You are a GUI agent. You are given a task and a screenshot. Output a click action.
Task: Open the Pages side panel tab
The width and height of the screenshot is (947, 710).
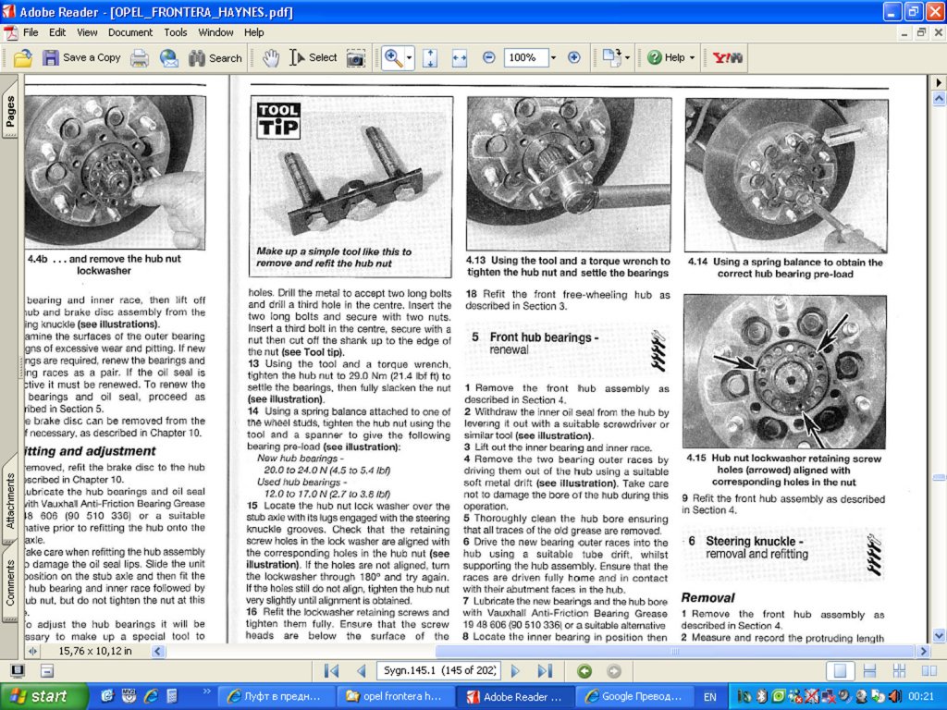point(10,109)
